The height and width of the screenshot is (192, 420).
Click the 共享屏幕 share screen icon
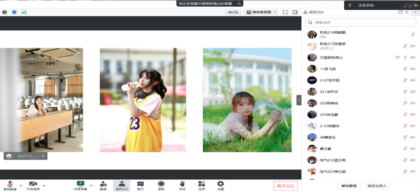(x=80, y=185)
